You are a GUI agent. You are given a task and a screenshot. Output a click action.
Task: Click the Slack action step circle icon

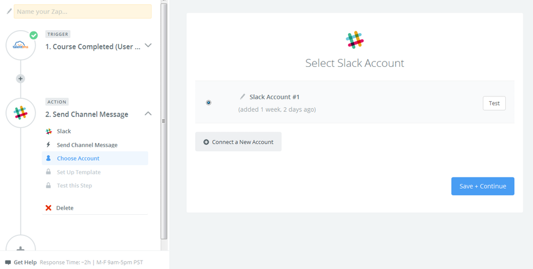[x=21, y=113]
